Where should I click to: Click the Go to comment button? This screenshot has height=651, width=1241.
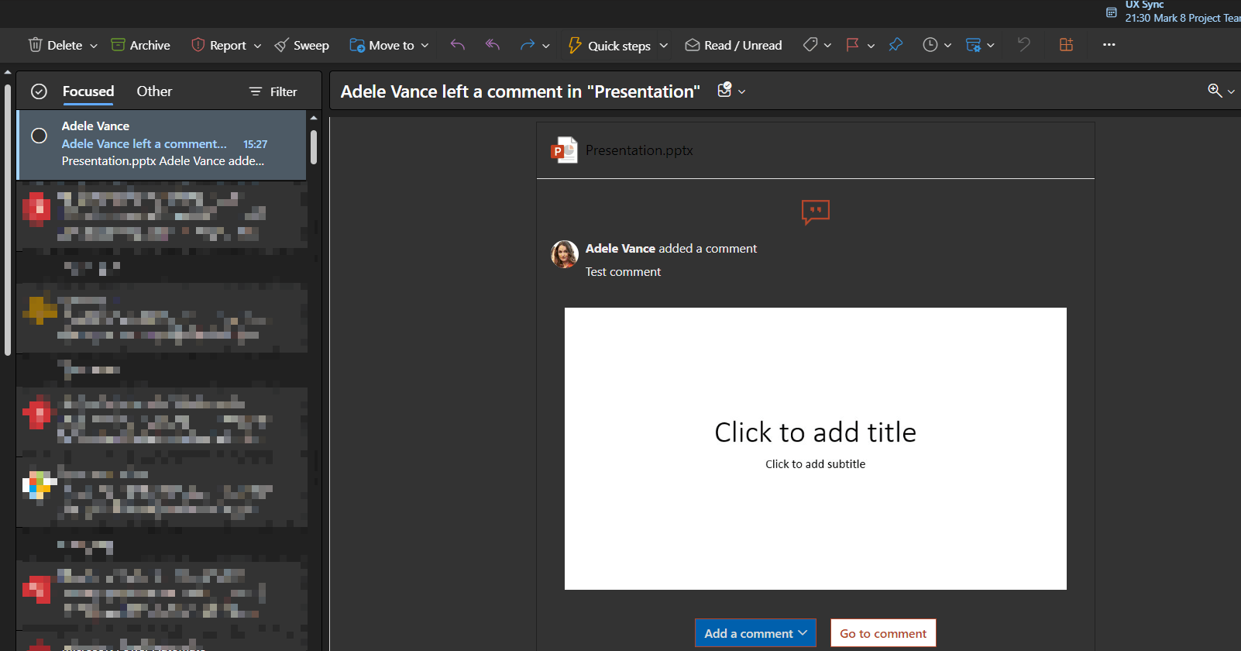(883, 633)
